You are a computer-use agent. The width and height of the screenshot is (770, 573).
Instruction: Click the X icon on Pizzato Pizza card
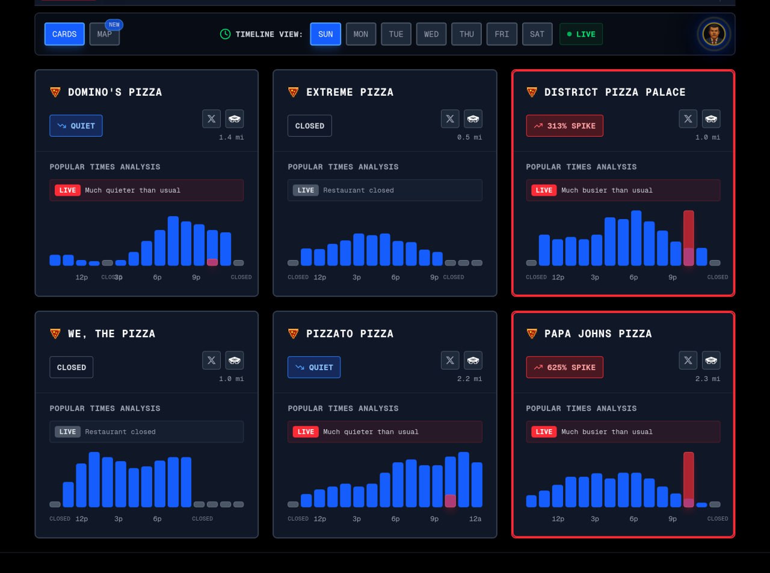coord(450,360)
